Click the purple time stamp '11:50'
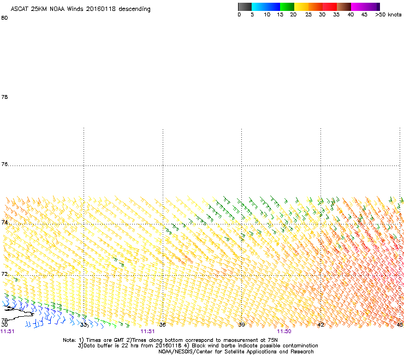 [284, 332]
